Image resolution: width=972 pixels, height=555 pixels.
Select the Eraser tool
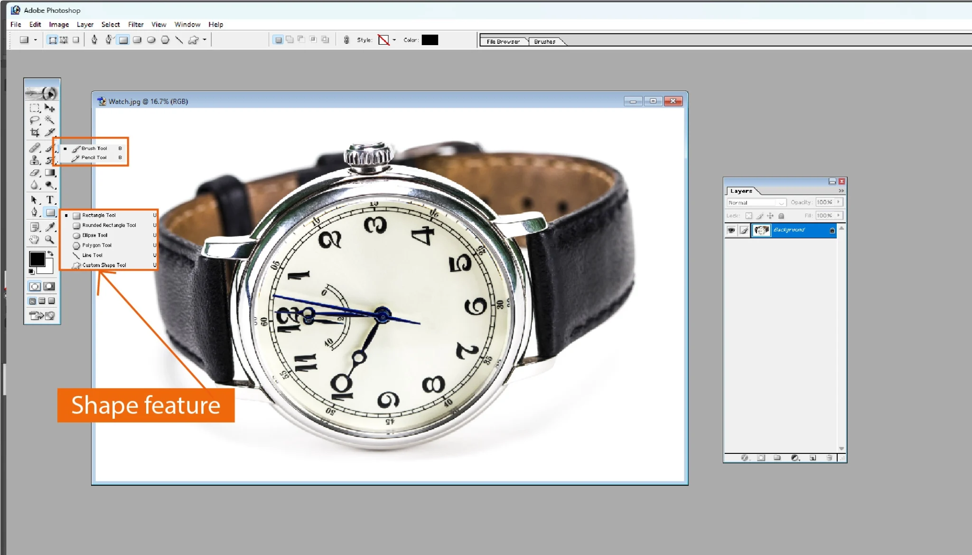pyautogui.click(x=35, y=173)
